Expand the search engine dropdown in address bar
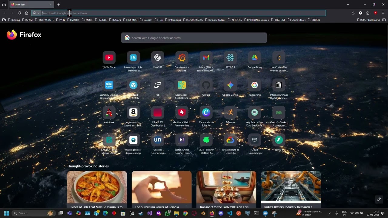This screenshot has width=388, height=218. point(36,13)
